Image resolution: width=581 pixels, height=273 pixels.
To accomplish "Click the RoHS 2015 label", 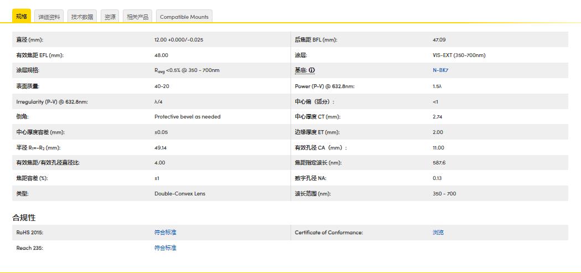I will click(30, 233).
